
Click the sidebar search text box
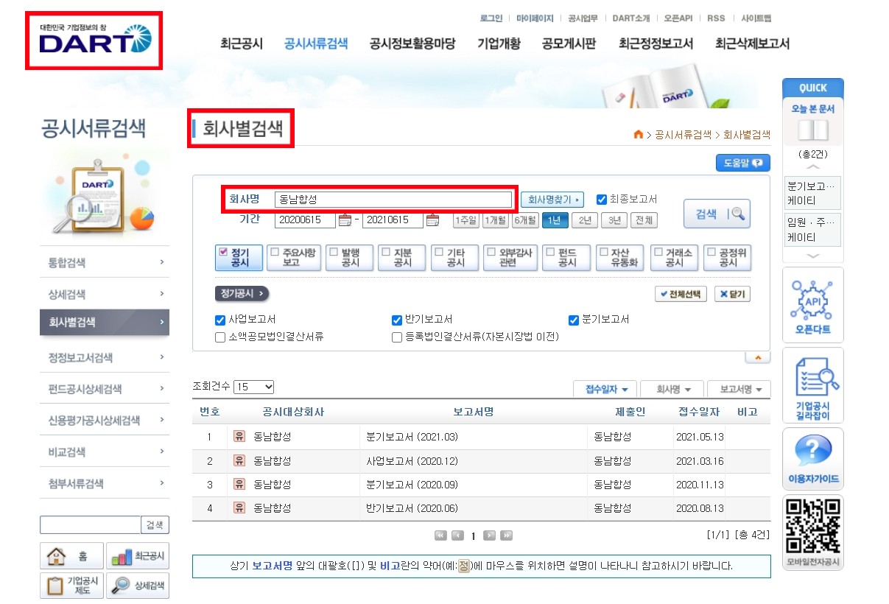pyautogui.click(x=90, y=524)
